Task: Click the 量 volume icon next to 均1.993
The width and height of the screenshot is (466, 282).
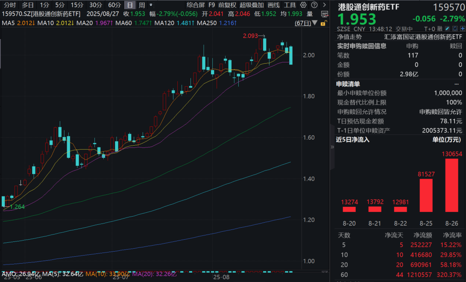Action: click(x=310, y=14)
